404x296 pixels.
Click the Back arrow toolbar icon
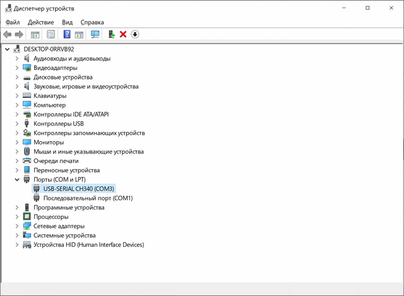click(7, 34)
